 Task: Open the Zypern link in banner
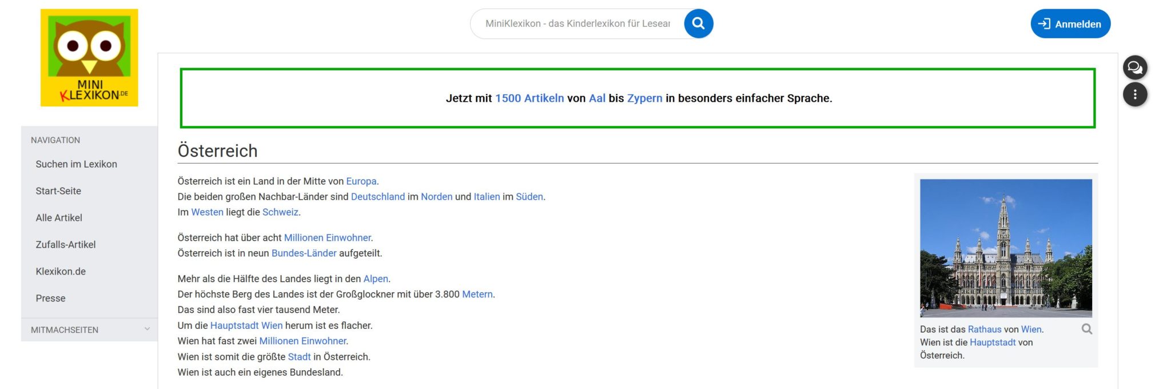pos(644,98)
